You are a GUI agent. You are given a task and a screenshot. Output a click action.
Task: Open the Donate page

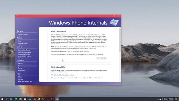[20, 79]
